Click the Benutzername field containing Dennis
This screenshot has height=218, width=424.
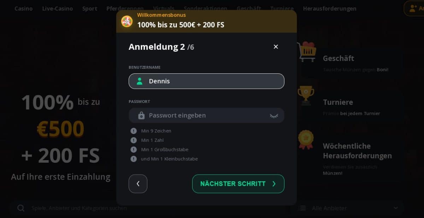(212, 81)
